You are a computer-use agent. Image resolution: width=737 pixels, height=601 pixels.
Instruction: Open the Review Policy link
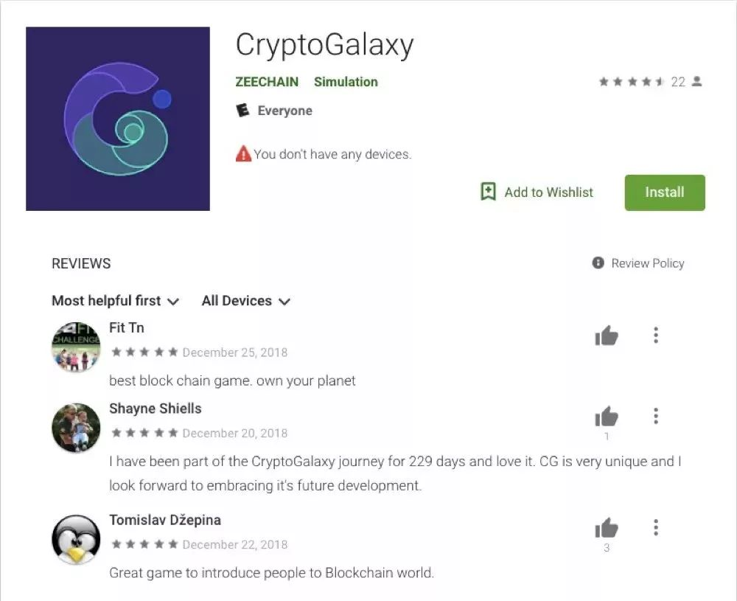648,263
